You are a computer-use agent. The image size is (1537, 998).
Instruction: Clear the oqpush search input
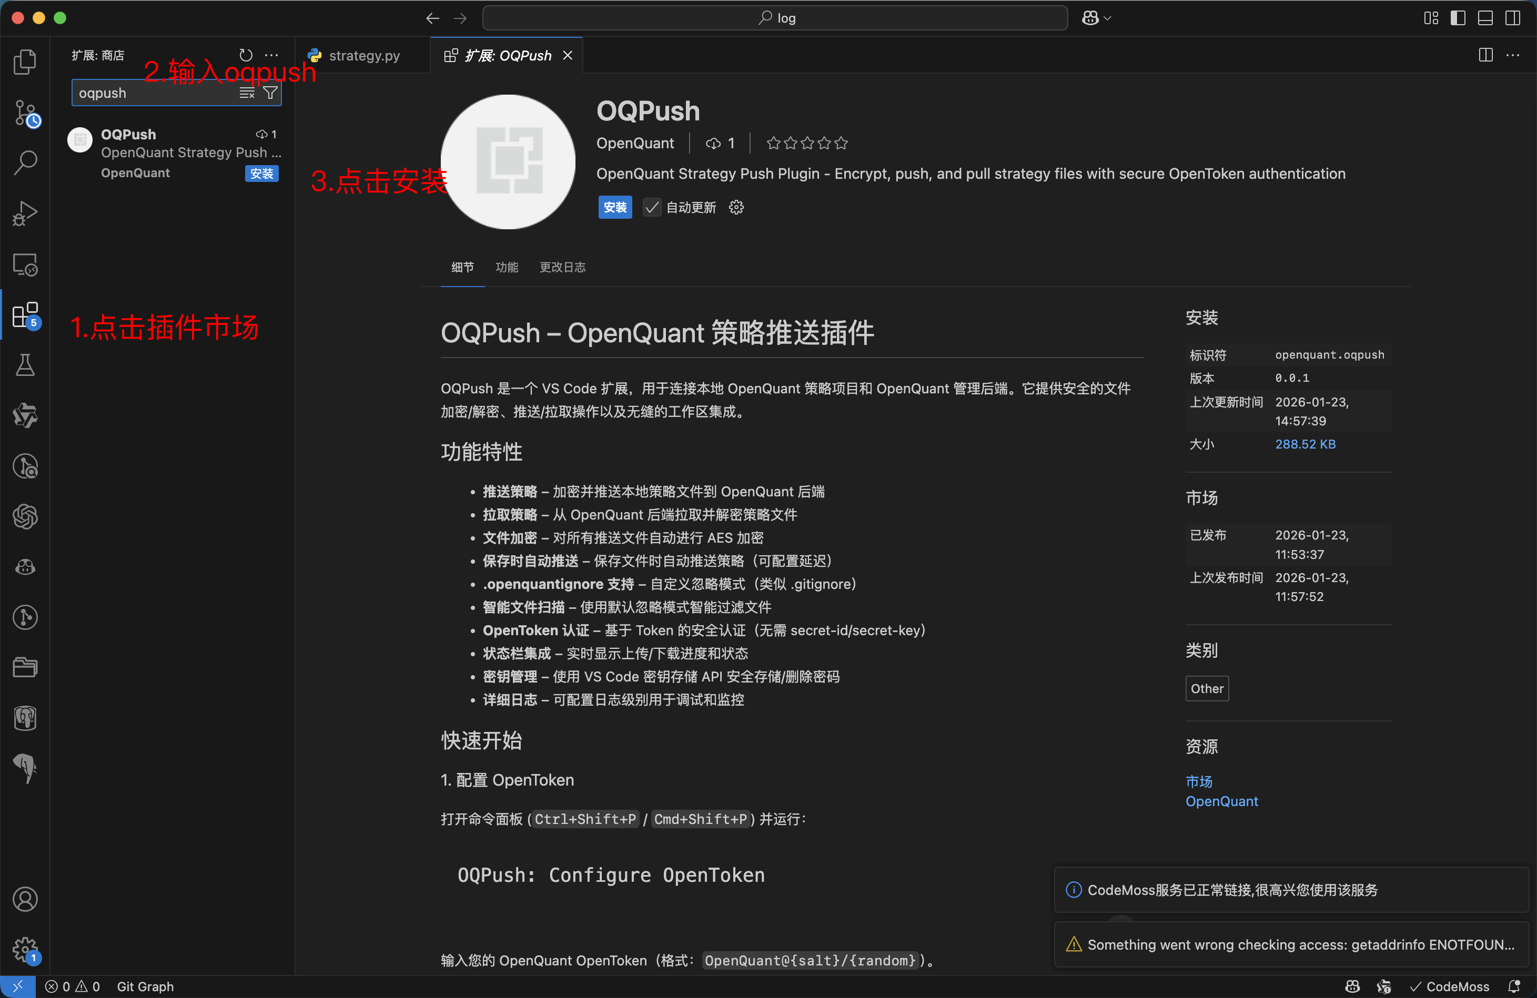(x=246, y=93)
